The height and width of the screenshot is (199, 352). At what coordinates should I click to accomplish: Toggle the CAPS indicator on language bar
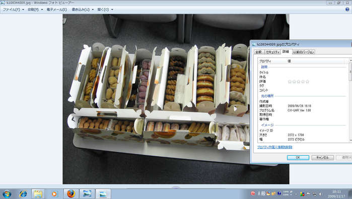(286, 192)
